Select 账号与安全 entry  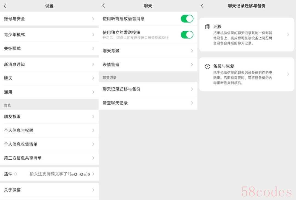coord(49,19)
